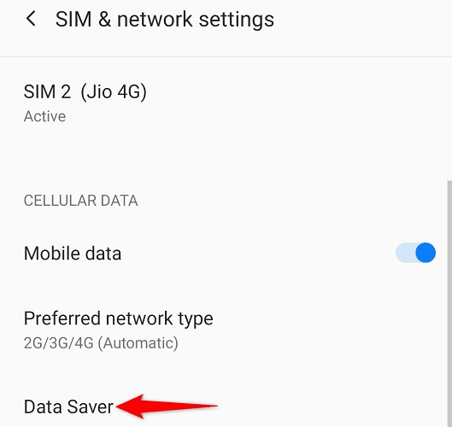Screen dimensions: 452x427
Task: Select the CELLULAR DATA section header
Action: 80,201
